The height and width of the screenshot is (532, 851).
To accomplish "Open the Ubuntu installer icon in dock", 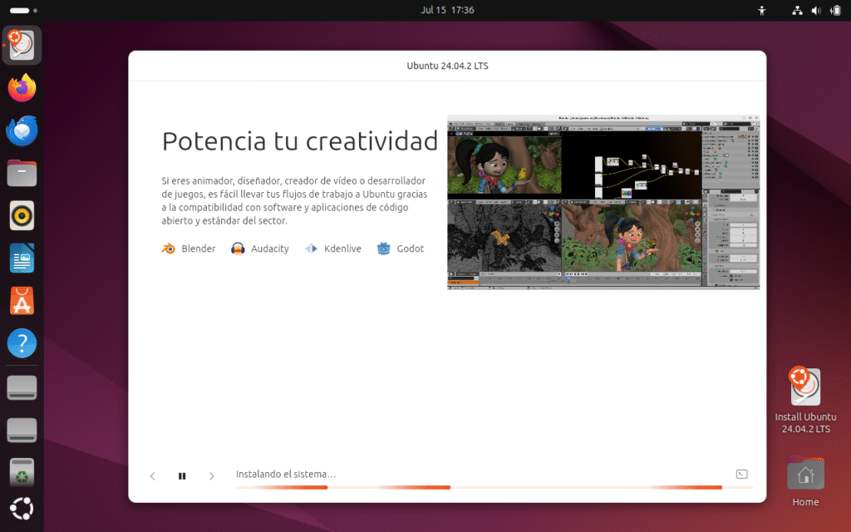I will (22, 45).
